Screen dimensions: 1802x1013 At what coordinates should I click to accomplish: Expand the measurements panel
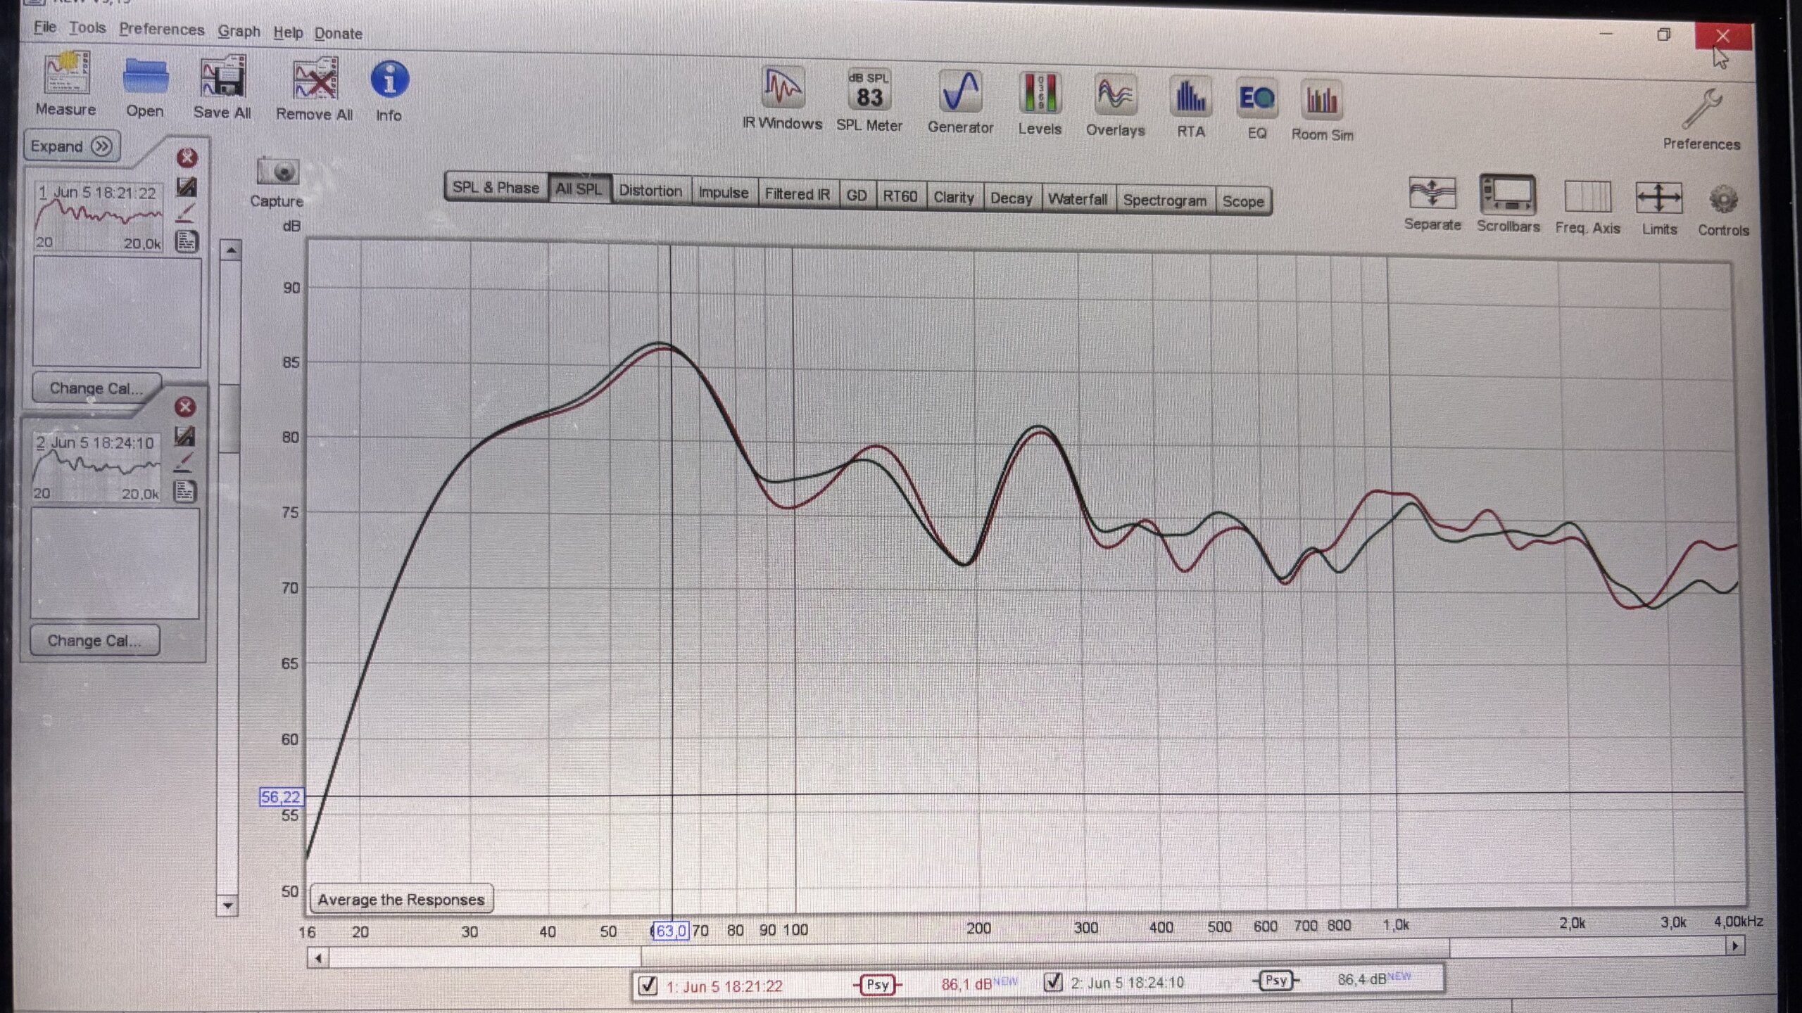click(x=71, y=146)
